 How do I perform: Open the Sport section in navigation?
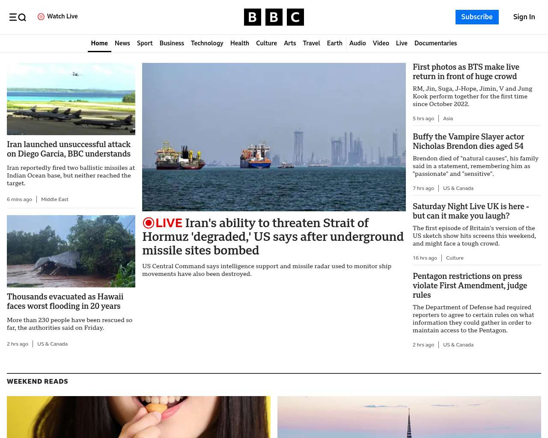tap(145, 43)
